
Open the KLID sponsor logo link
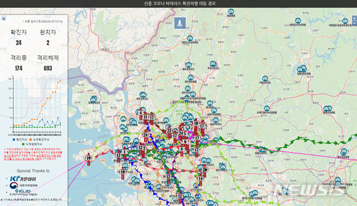[x=23, y=193]
